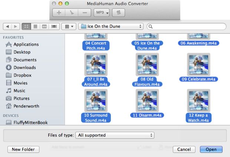
Task: Select Downloads in the sidebar
Action: coord(24,67)
